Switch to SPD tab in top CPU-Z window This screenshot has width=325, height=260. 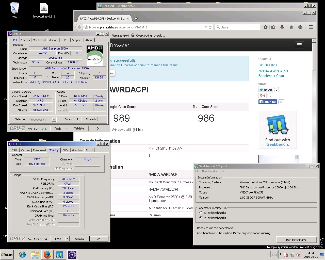click(x=65, y=40)
